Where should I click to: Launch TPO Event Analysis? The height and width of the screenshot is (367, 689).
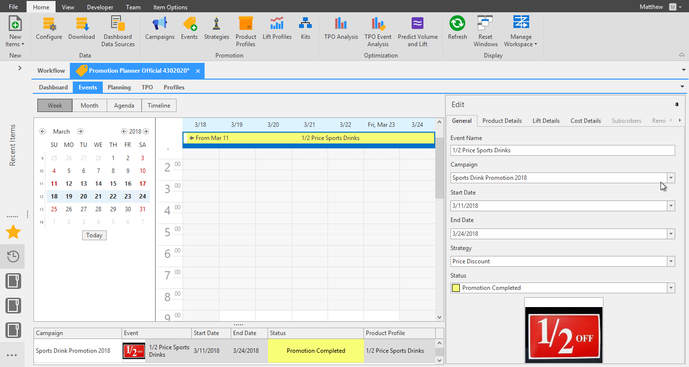378,31
